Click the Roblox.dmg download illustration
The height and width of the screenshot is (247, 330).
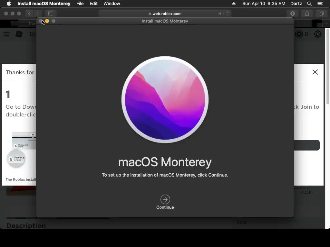tap(21, 150)
